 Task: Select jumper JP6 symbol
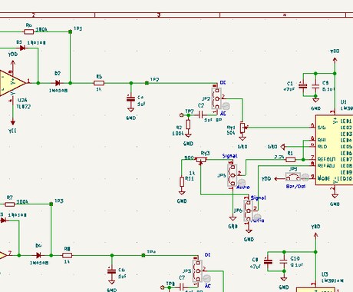coord(248,211)
